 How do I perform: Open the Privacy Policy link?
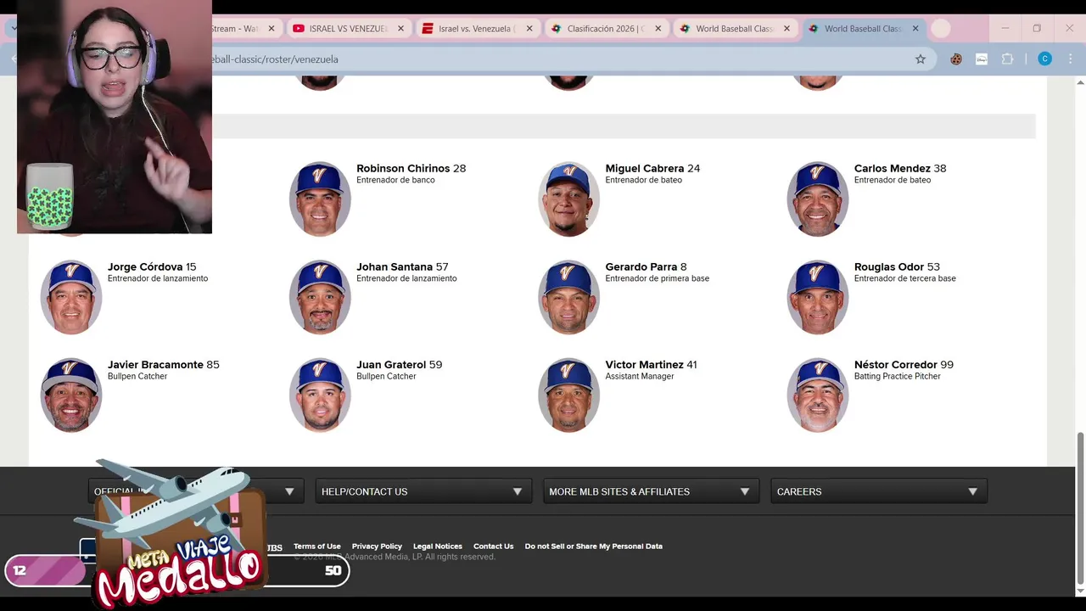pyautogui.click(x=377, y=547)
